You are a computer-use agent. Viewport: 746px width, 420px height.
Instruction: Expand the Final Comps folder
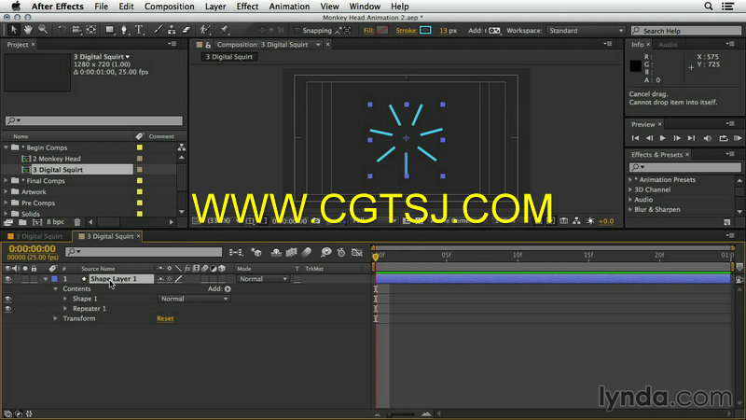7,181
